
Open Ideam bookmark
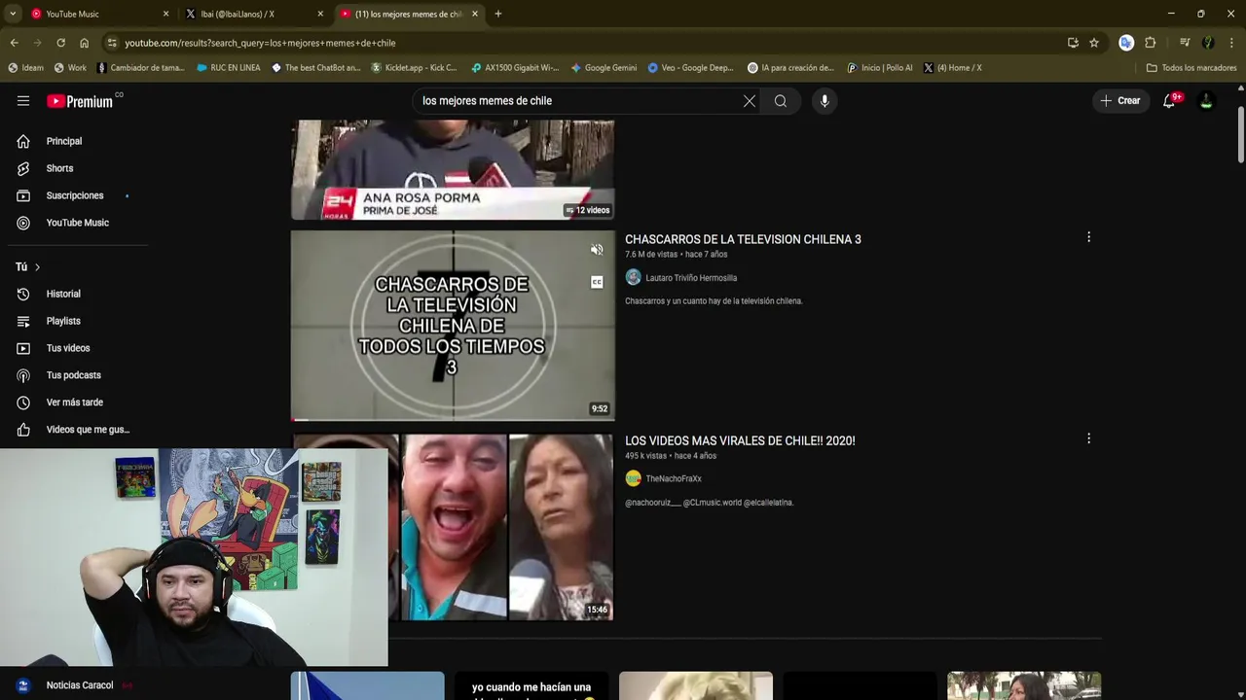(x=25, y=68)
